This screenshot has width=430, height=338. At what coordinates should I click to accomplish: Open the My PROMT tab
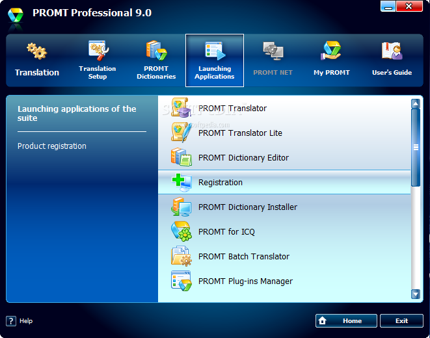(332, 60)
